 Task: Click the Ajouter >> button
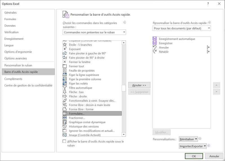coord(139,85)
